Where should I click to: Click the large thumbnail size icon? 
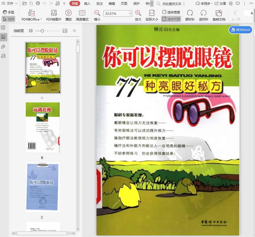point(65,31)
